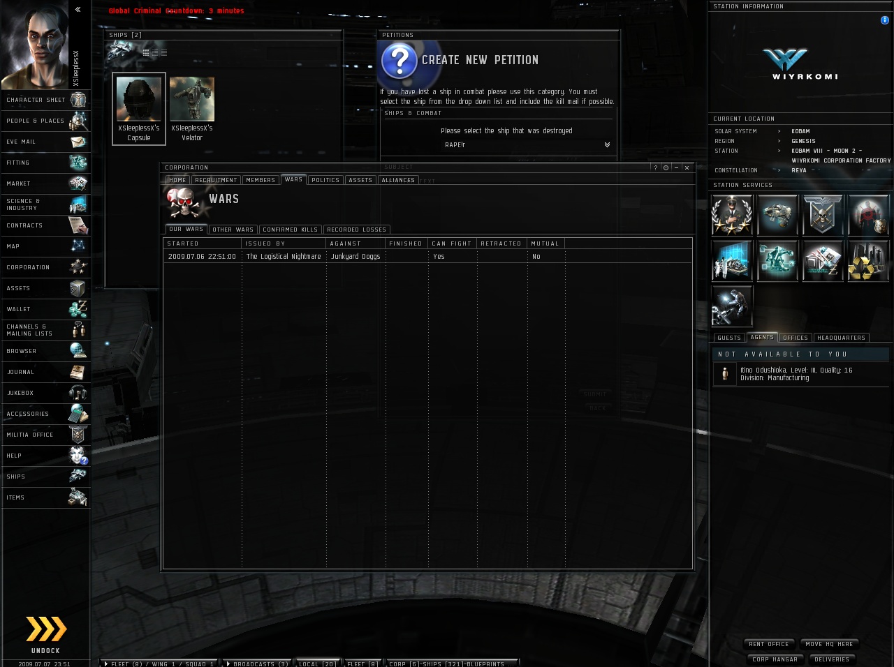Open the reprocessing plant recycle service icon
This screenshot has width=894, height=667.
pos(868,260)
